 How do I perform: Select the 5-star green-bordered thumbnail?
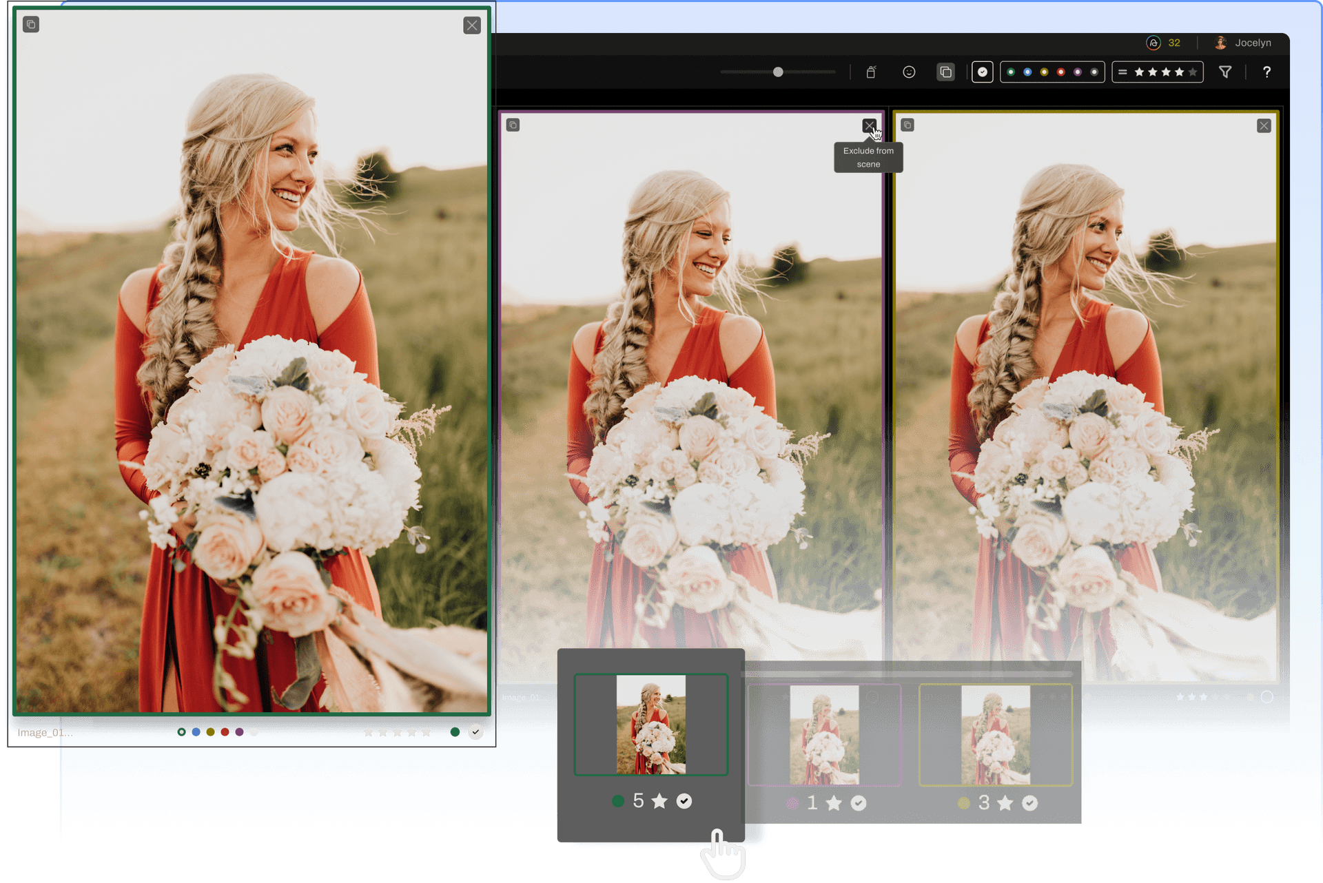pos(651,725)
